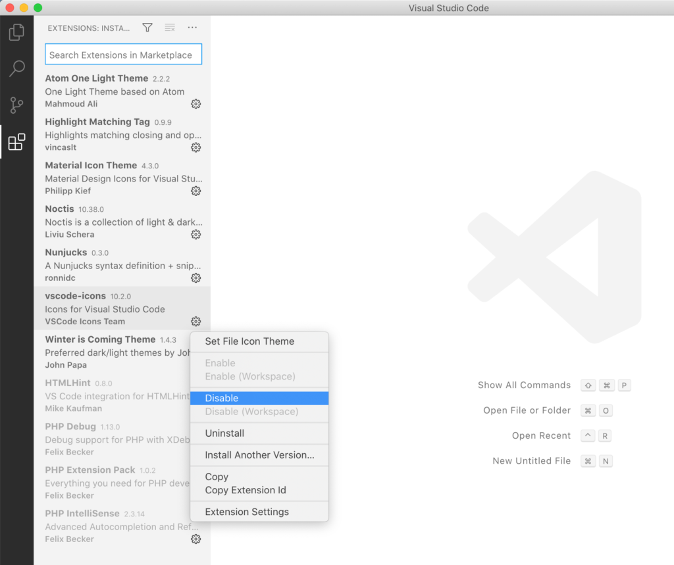The width and height of the screenshot is (674, 565).
Task: Open manage gear for Noctis extension
Action: pyautogui.click(x=195, y=234)
